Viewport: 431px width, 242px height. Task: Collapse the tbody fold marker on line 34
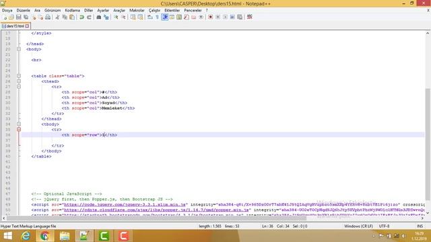click(x=19, y=124)
